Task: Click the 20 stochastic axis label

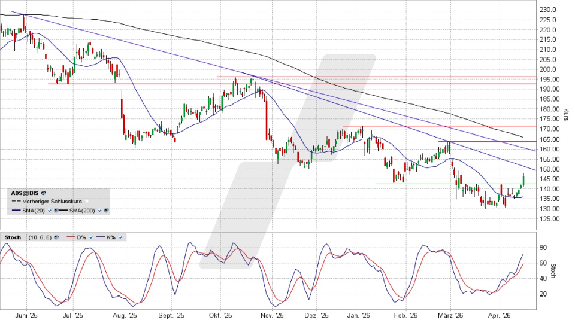Action: point(543,294)
